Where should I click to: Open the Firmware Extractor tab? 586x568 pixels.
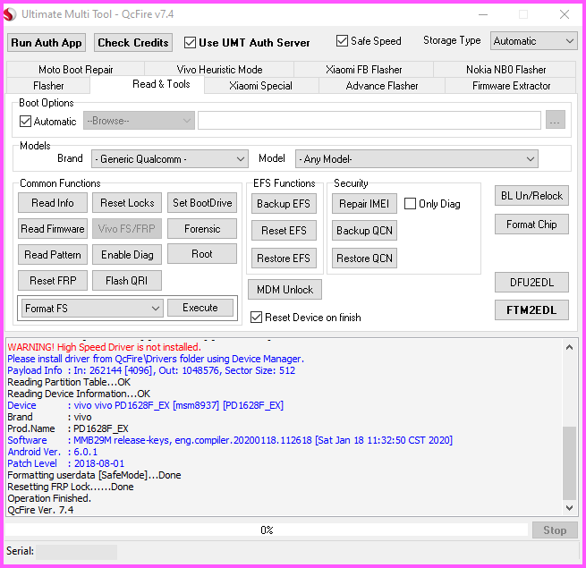(511, 86)
